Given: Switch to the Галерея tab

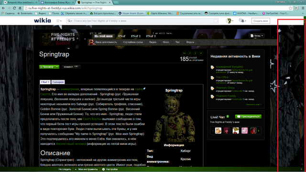Looking at the screenshot, I should (x=58, y=82).
